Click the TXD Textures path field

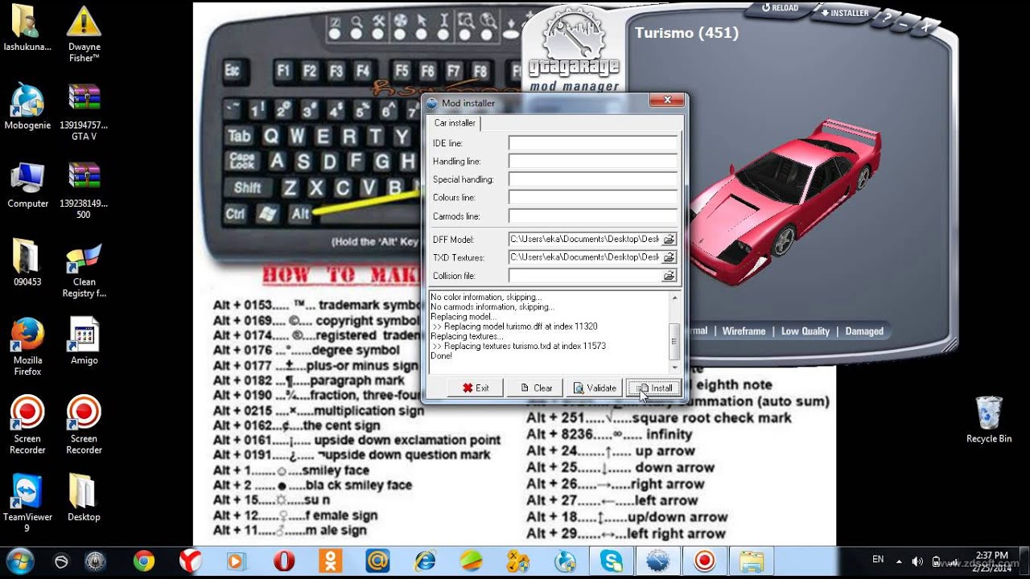585,257
